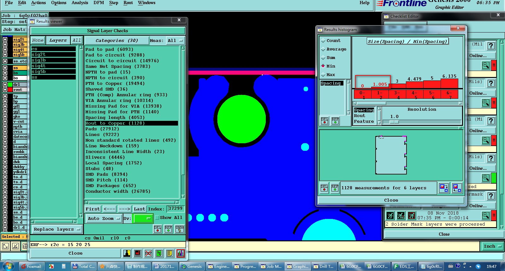Screen dimensions: 505x271
Task: Click down arrow of category list scrollbar
Action: pyautogui.click(x=183, y=196)
